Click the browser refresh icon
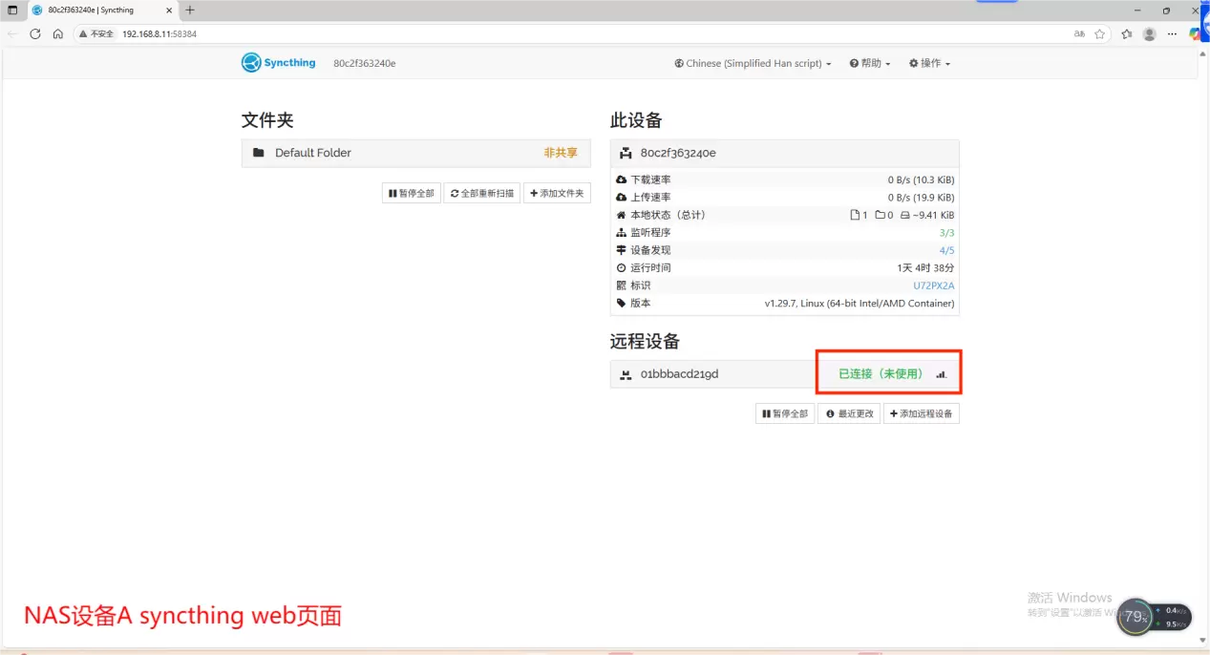The image size is (1210, 655). pos(35,33)
